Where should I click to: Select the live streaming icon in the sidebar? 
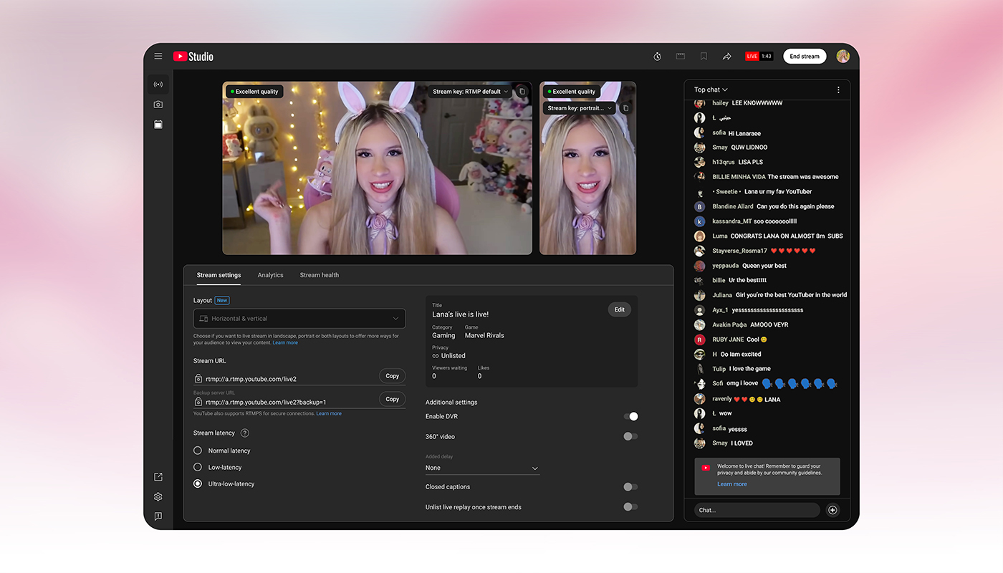pyautogui.click(x=158, y=84)
